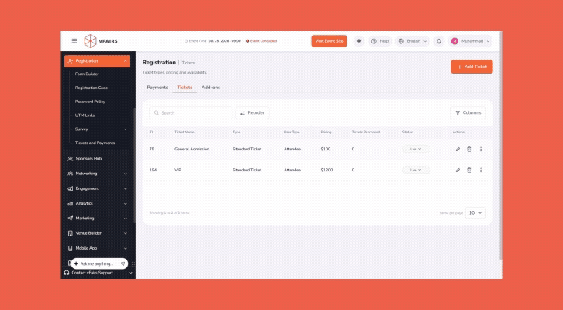Click the vFairs cube logo

(90, 41)
